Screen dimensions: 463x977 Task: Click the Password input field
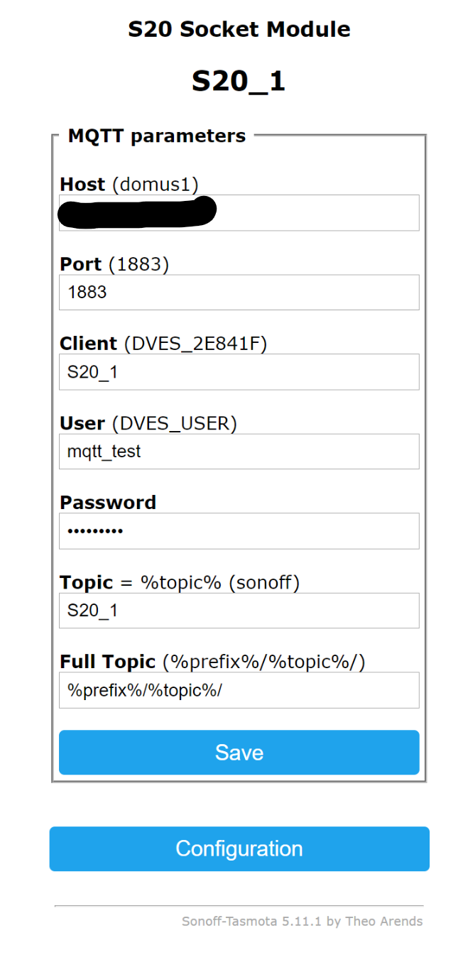click(x=239, y=530)
